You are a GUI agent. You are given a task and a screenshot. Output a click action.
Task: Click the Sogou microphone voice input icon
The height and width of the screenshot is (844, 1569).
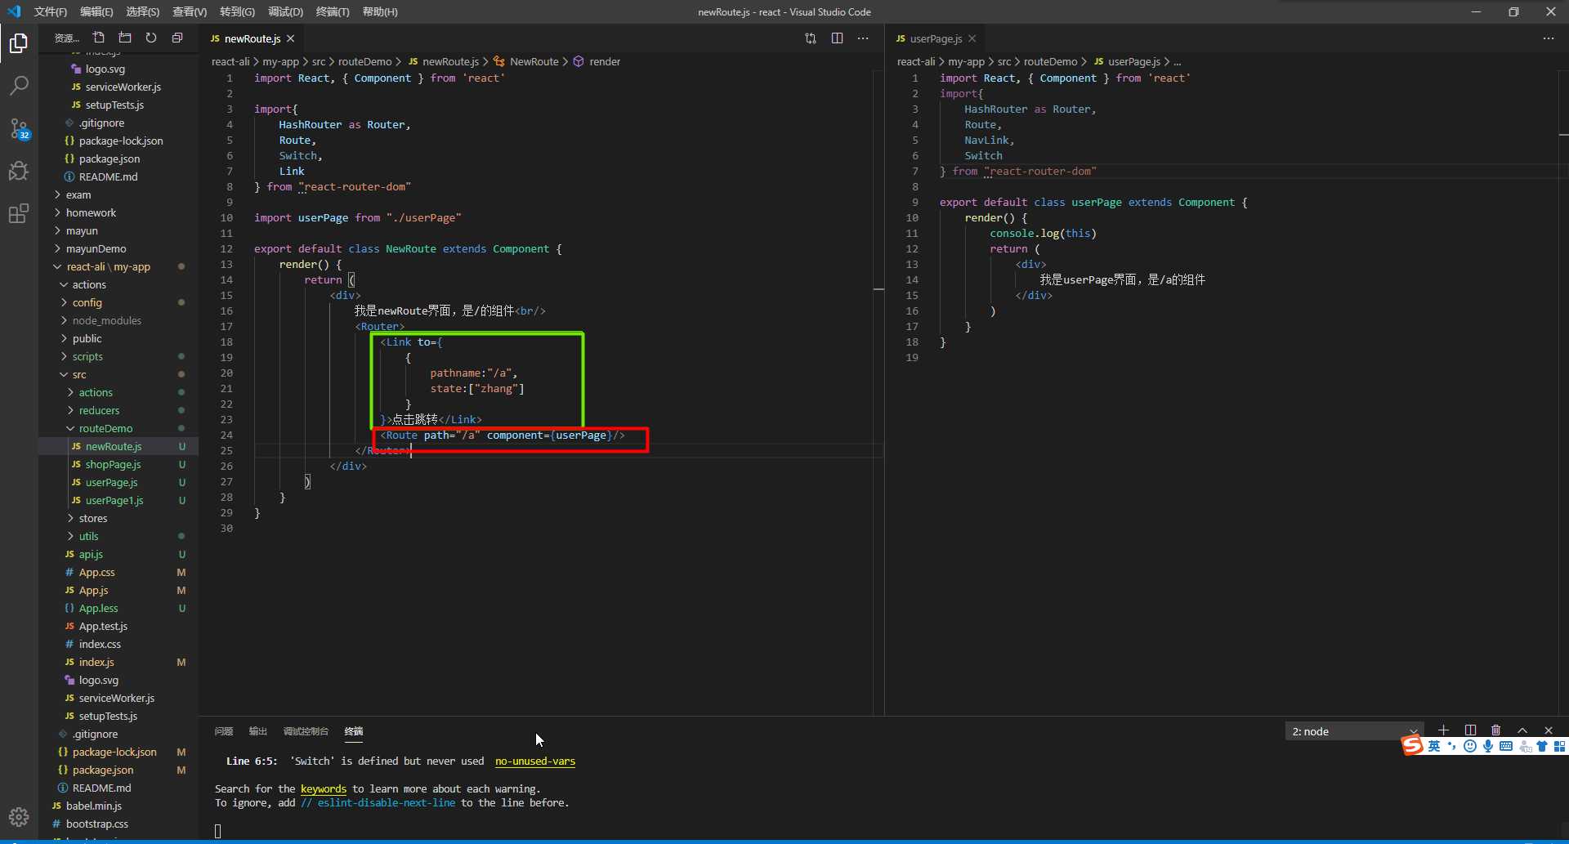(x=1488, y=746)
